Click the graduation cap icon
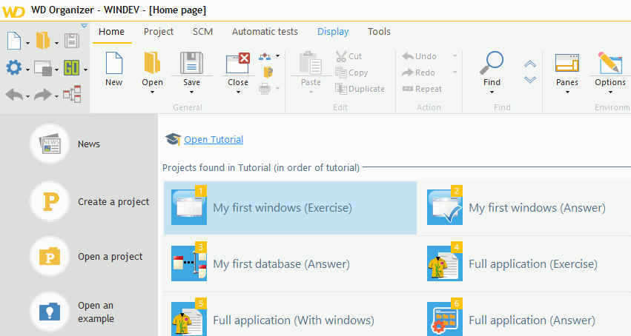The image size is (631, 336). click(173, 139)
